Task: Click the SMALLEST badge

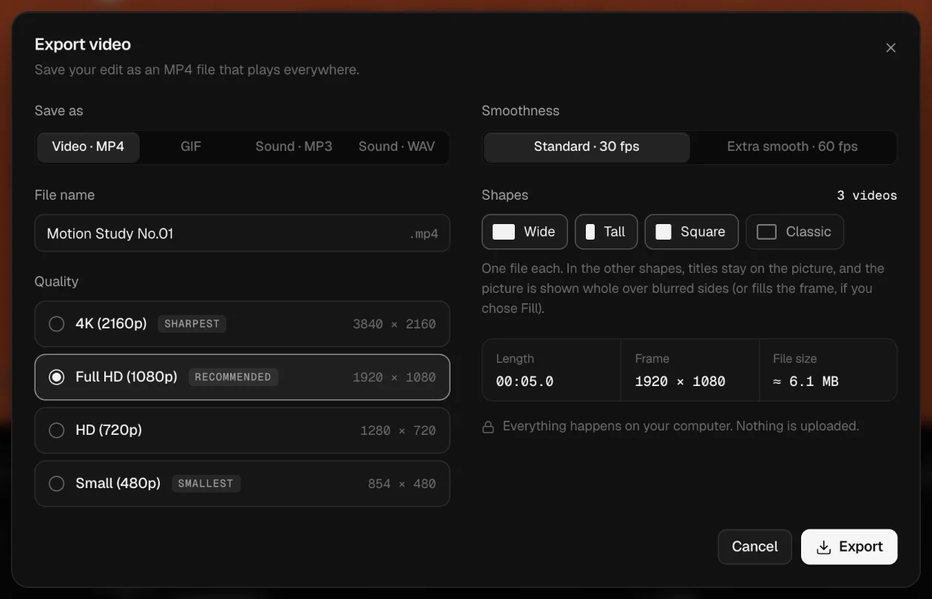Action: [206, 484]
